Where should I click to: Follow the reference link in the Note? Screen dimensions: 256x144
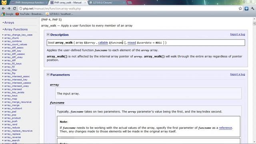coord(226,128)
